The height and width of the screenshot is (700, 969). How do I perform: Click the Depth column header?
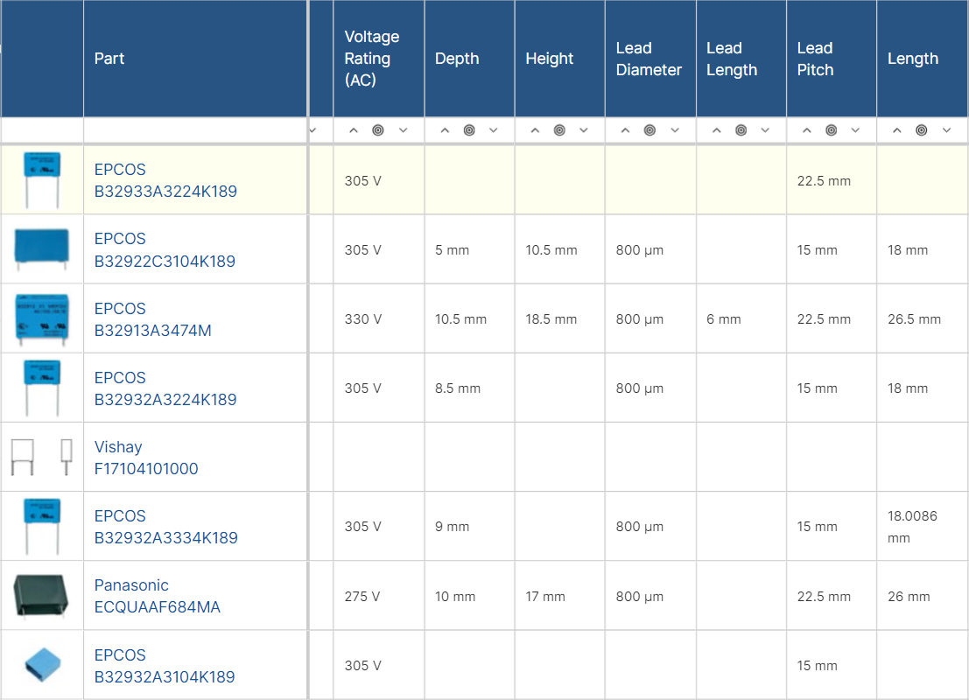point(470,59)
